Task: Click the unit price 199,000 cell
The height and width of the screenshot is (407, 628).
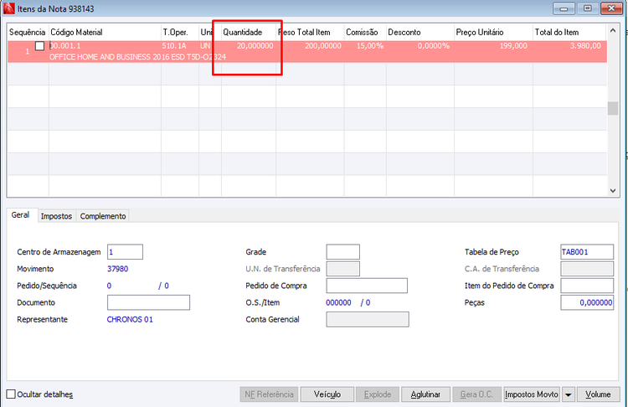Action: 513,46
